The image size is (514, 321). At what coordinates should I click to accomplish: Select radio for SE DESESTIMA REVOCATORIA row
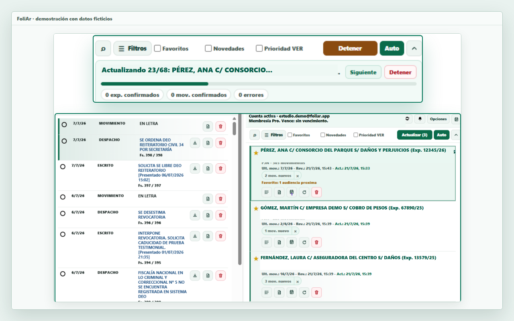[63, 213]
